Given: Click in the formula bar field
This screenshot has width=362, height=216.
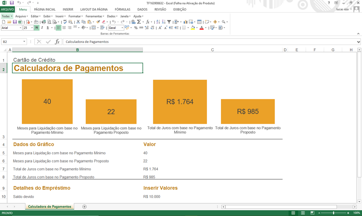Looking at the screenshot, I should coord(205,42).
